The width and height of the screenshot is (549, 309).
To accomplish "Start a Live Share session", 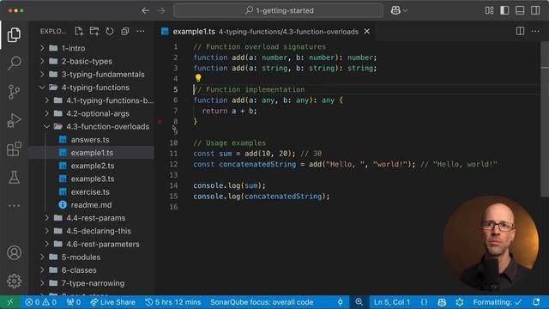I will click(x=112, y=302).
